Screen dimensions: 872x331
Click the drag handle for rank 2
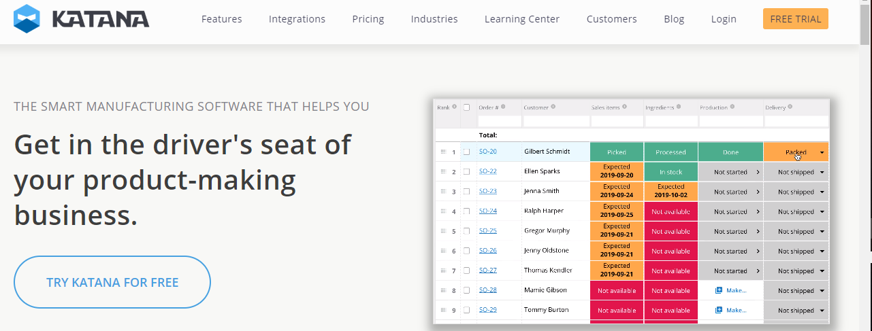[443, 172]
